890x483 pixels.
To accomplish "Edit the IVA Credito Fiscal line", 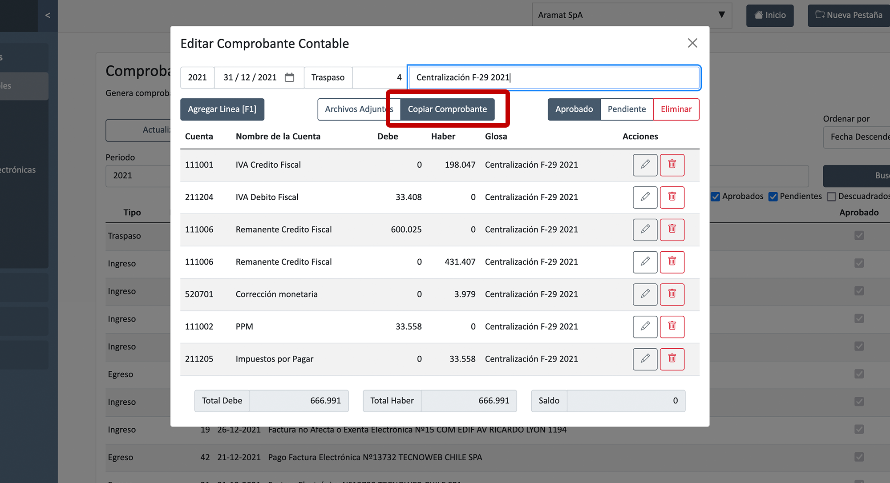I will pyautogui.click(x=645, y=165).
